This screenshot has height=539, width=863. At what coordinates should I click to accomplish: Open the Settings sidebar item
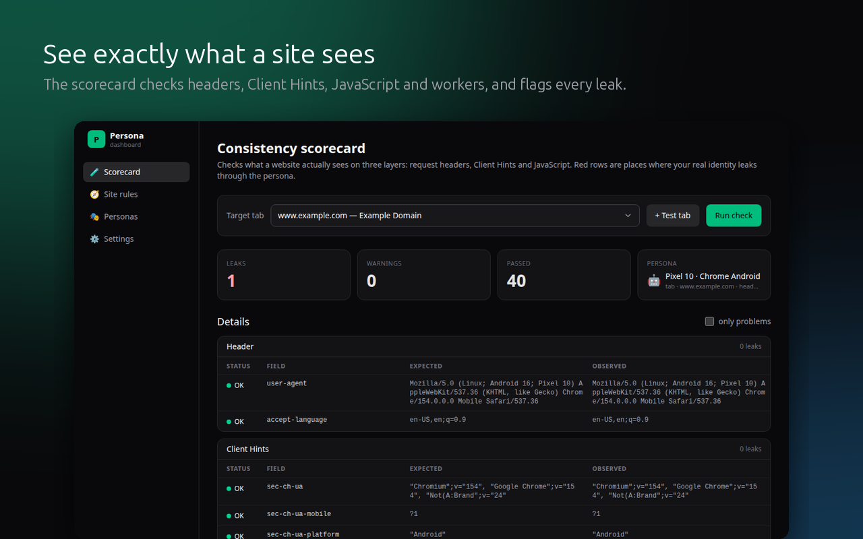[136, 239]
